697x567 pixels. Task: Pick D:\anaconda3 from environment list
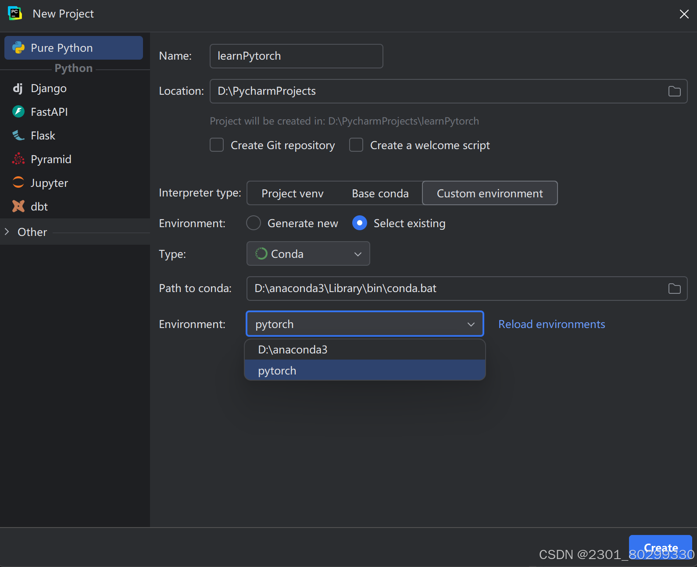click(365, 350)
